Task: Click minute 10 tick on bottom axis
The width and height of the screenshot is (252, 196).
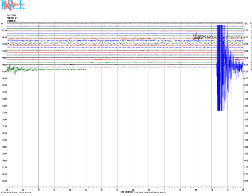Action: pyautogui.click(x=164, y=190)
